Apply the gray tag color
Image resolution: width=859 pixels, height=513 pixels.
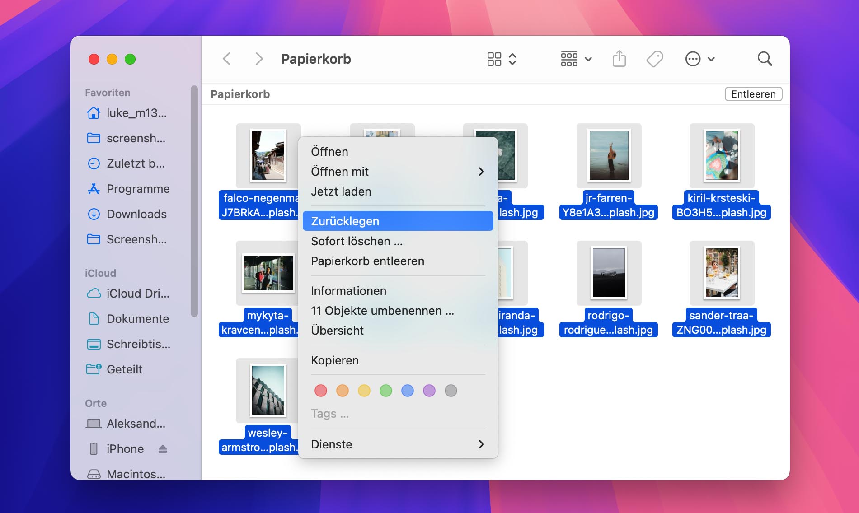[x=451, y=391]
